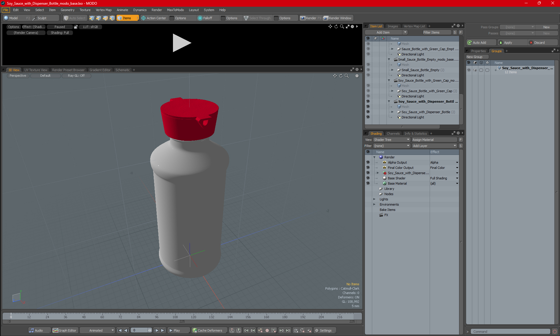Collapse the Render node in Shader Tree
This screenshot has height=336, width=560.
coord(374,157)
